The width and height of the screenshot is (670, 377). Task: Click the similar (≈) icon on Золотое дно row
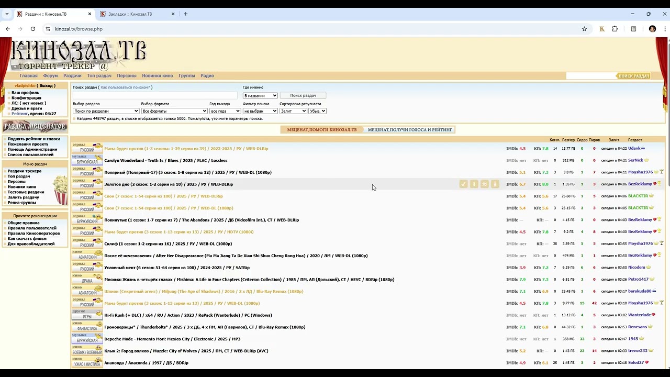(x=485, y=184)
